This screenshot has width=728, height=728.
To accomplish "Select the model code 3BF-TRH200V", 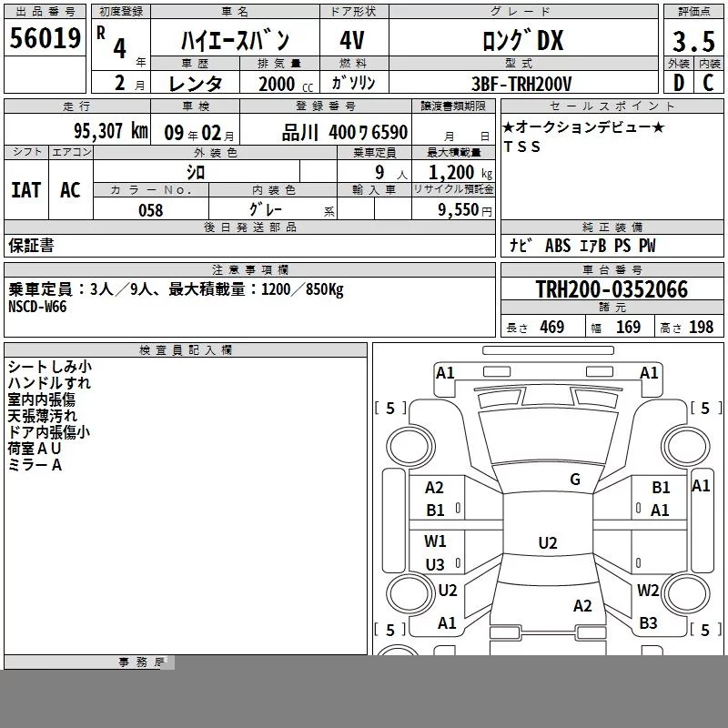I will (521, 84).
